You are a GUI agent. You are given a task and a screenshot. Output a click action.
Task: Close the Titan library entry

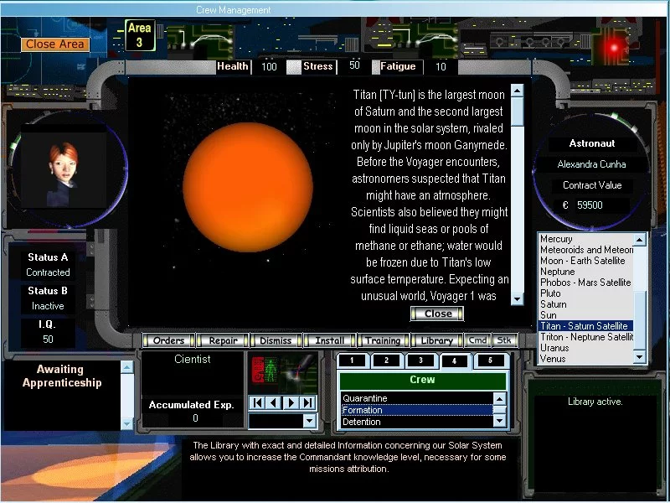(437, 314)
